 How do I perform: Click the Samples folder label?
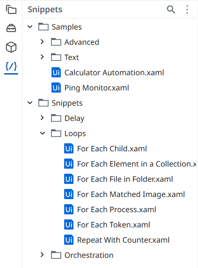[x=67, y=27]
